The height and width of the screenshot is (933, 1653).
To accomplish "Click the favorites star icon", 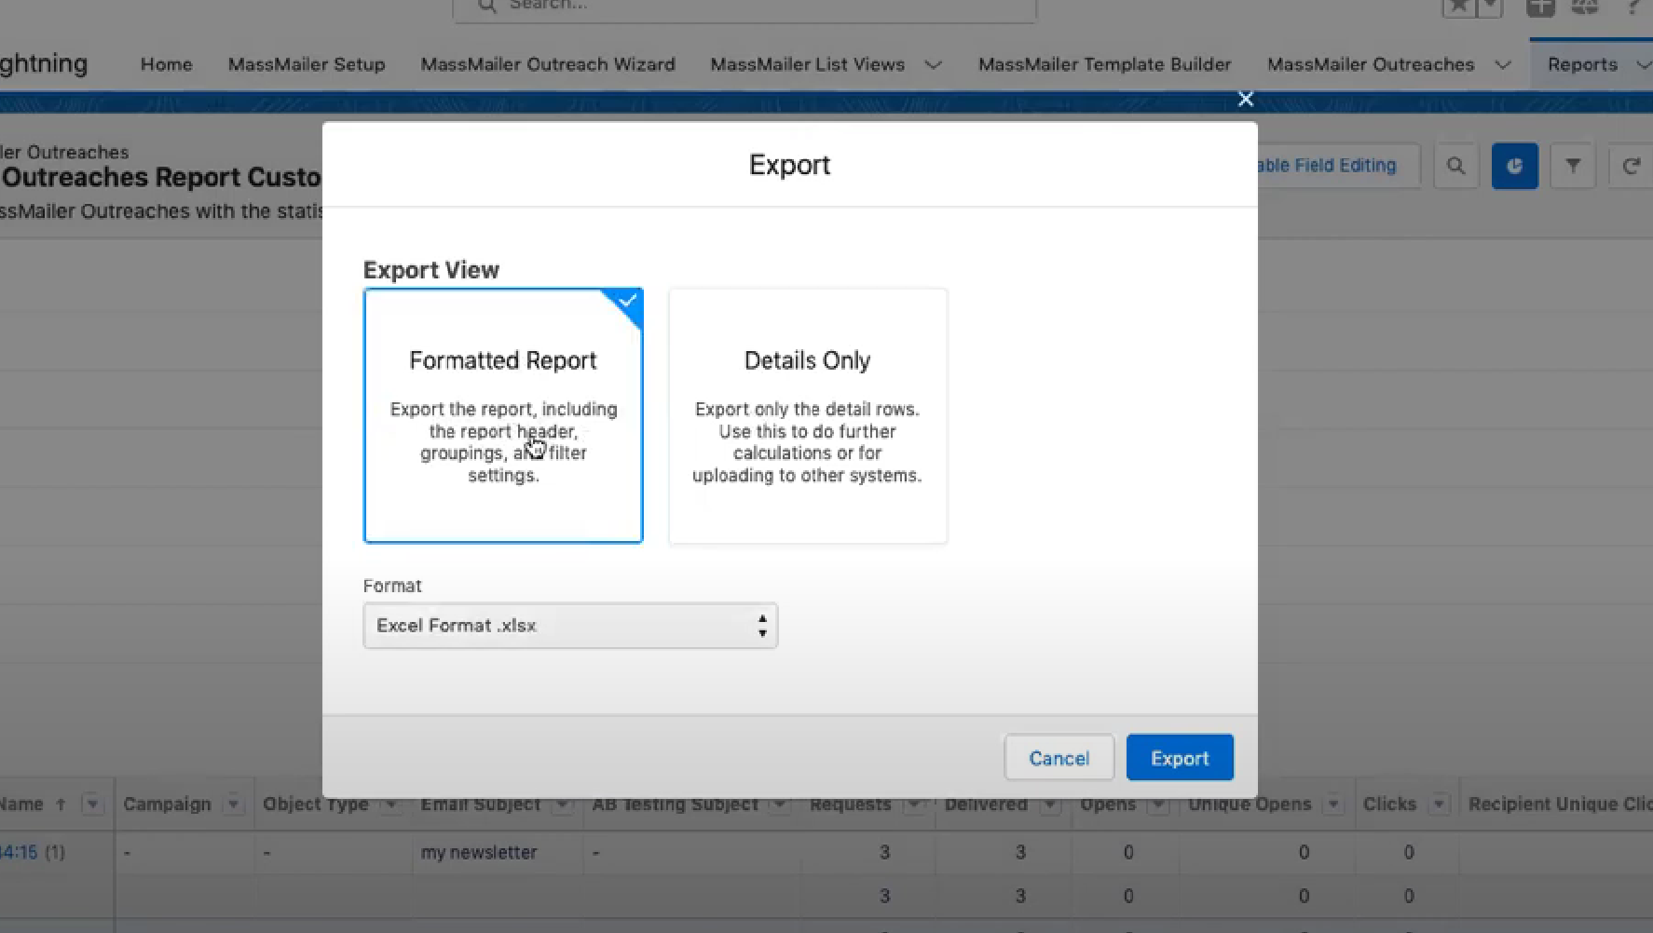I will coord(1459,7).
